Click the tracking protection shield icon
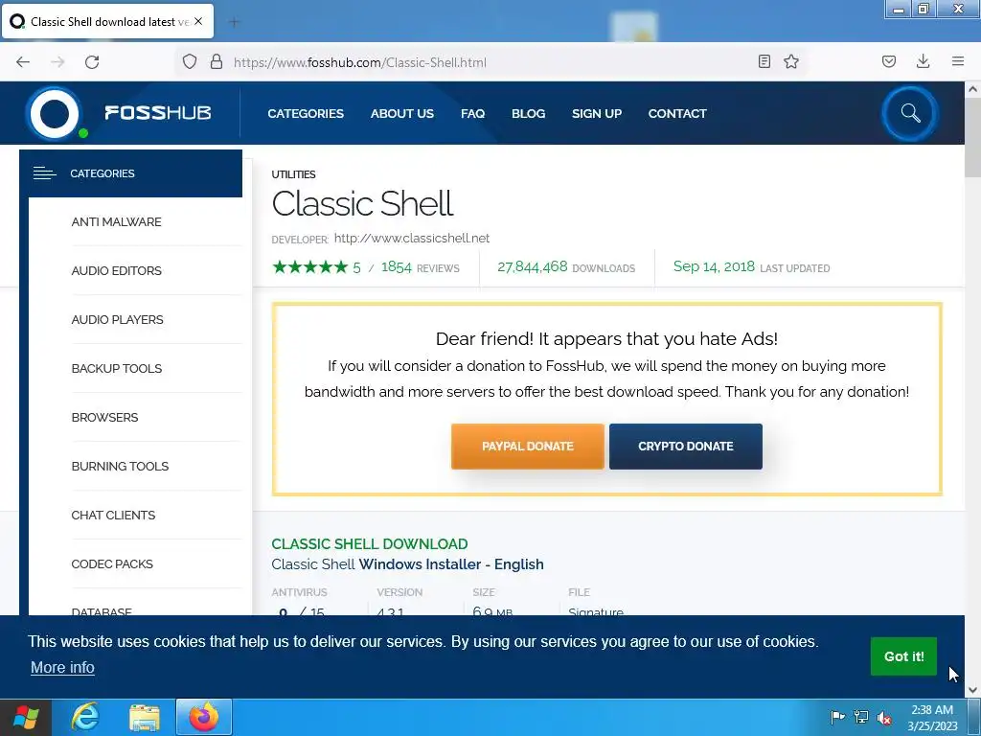 [x=190, y=62]
